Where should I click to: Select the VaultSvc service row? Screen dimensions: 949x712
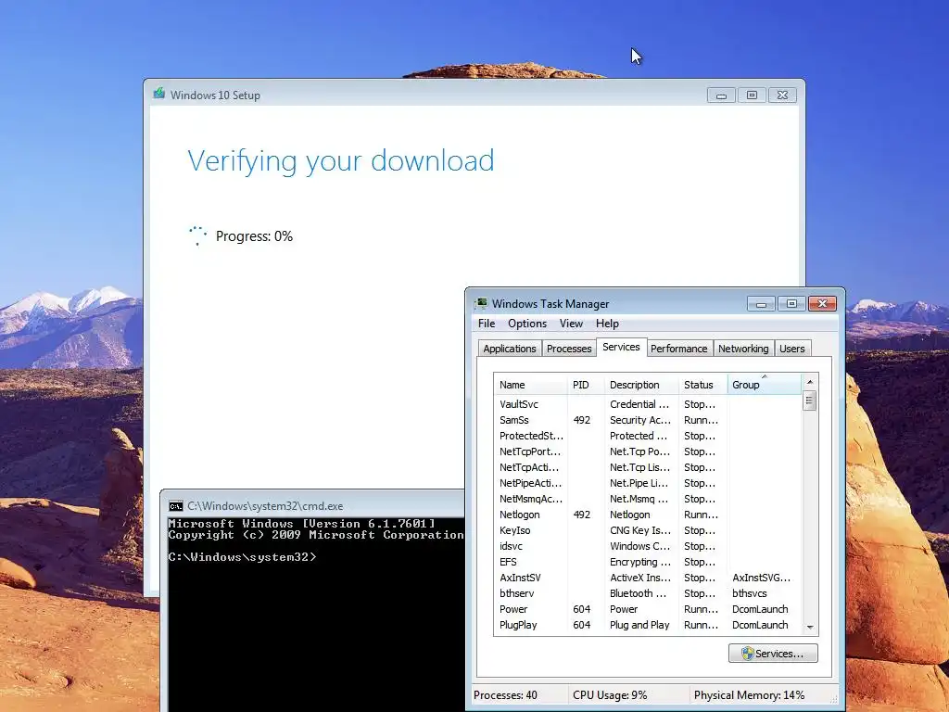[647, 404]
